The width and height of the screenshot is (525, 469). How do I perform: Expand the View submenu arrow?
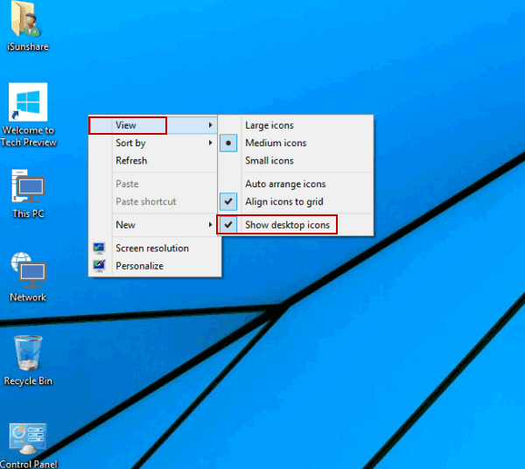coord(210,125)
